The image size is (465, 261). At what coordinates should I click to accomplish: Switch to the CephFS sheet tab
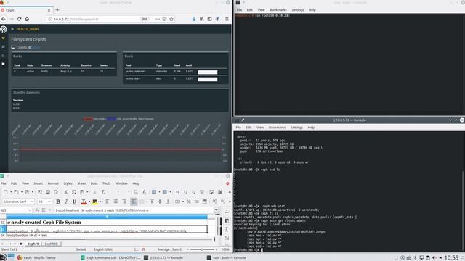pyautogui.click(x=33, y=244)
